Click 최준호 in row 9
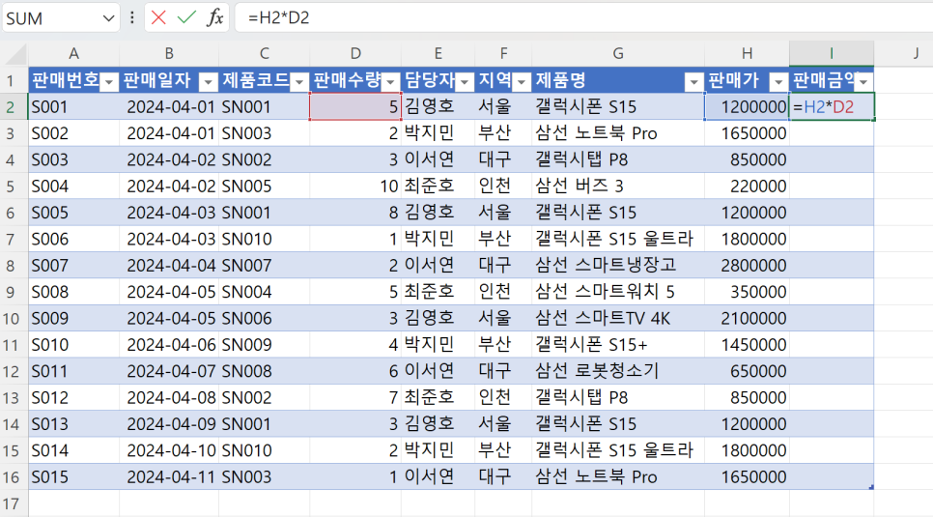This screenshot has width=933, height=517. tap(438, 292)
